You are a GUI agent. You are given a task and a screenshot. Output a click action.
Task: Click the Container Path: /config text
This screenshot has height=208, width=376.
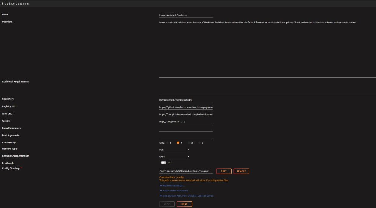pyautogui.click(x=171, y=178)
